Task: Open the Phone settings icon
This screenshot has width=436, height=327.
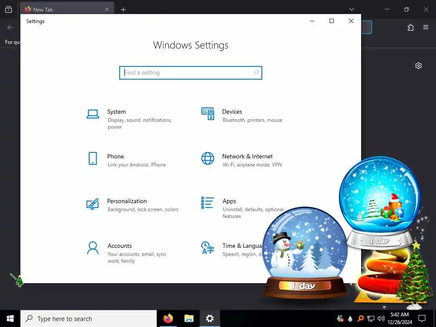Action: pyautogui.click(x=92, y=158)
